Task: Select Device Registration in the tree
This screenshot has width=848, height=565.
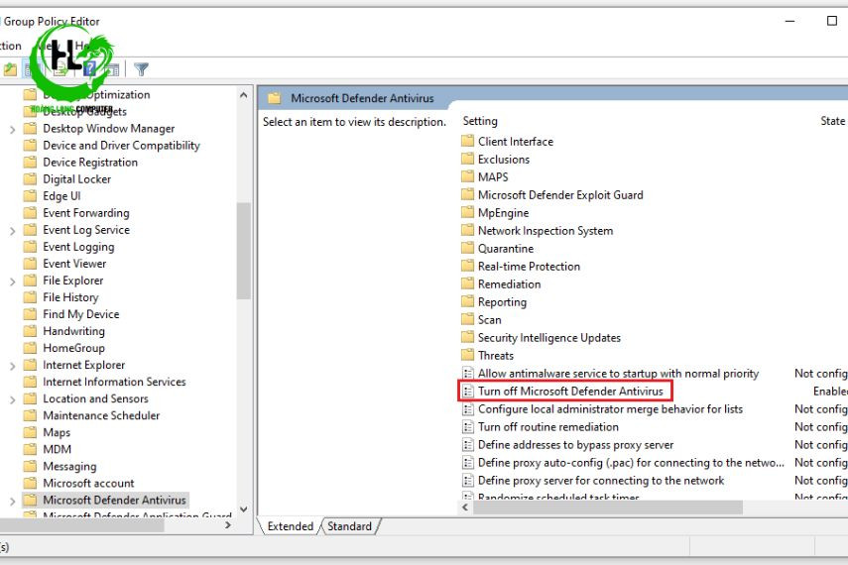Action: point(90,163)
